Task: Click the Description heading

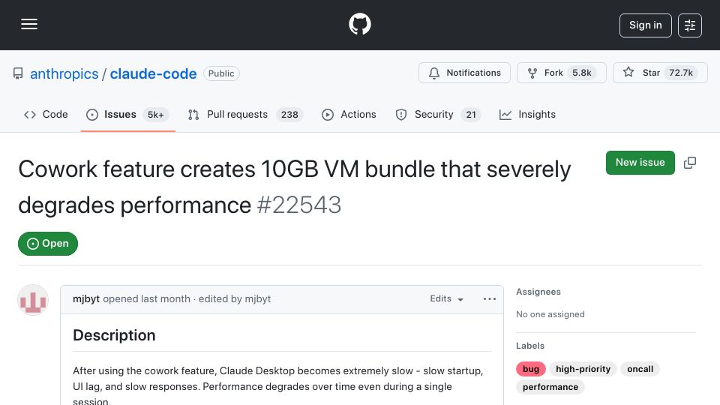Action: tap(114, 335)
